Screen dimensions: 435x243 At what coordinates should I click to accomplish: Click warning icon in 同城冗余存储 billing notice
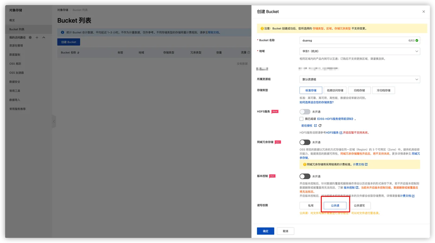305,164
